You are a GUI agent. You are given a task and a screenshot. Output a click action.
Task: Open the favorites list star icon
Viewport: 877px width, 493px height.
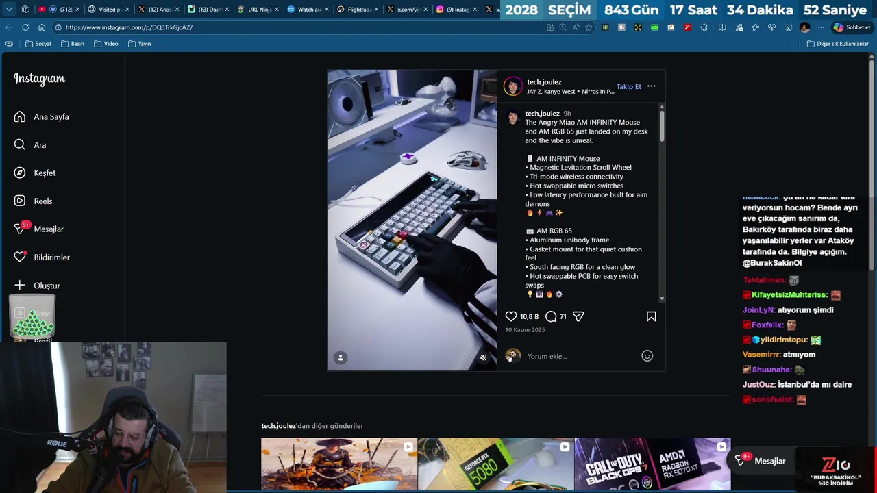[x=755, y=27]
